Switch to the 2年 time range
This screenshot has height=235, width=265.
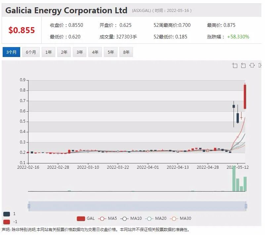coord(64,52)
